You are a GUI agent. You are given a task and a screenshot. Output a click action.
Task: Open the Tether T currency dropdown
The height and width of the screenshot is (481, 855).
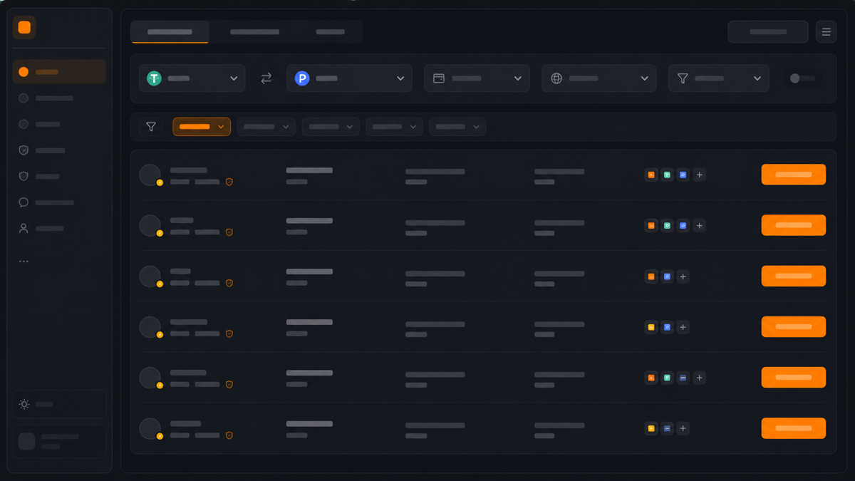(x=192, y=78)
